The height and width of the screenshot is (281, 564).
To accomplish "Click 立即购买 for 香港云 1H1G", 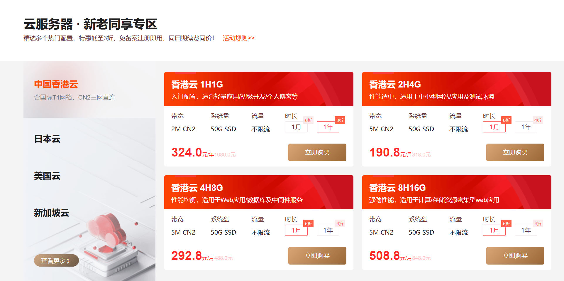I will pos(317,152).
